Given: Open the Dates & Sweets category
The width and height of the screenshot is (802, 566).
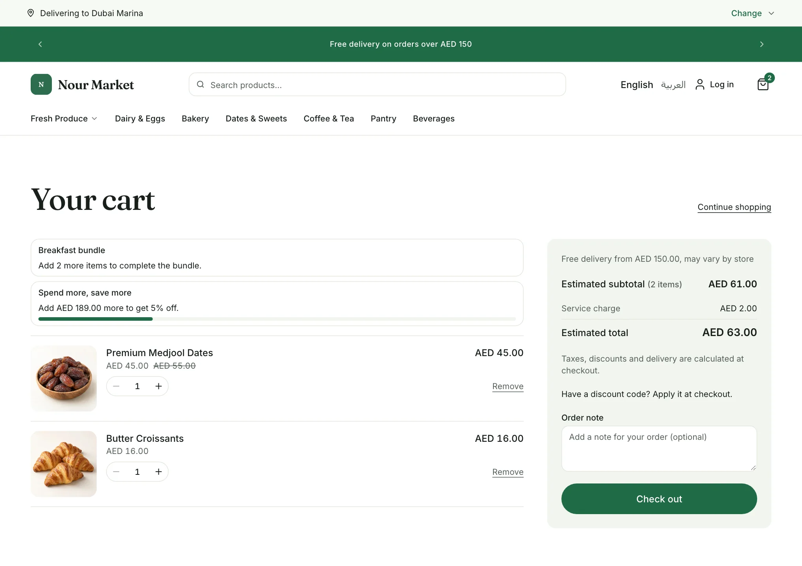Looking at the screenshot, I should tap(256, 119).
